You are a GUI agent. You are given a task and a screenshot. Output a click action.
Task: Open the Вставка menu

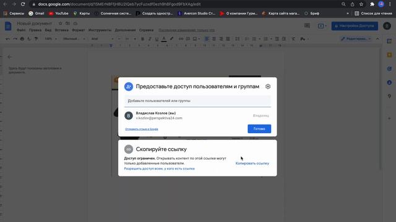pos(62,30)
